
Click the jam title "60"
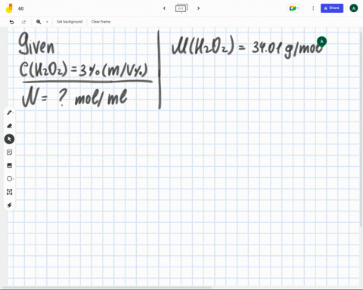pyautogui.click(x=21, y=8)
